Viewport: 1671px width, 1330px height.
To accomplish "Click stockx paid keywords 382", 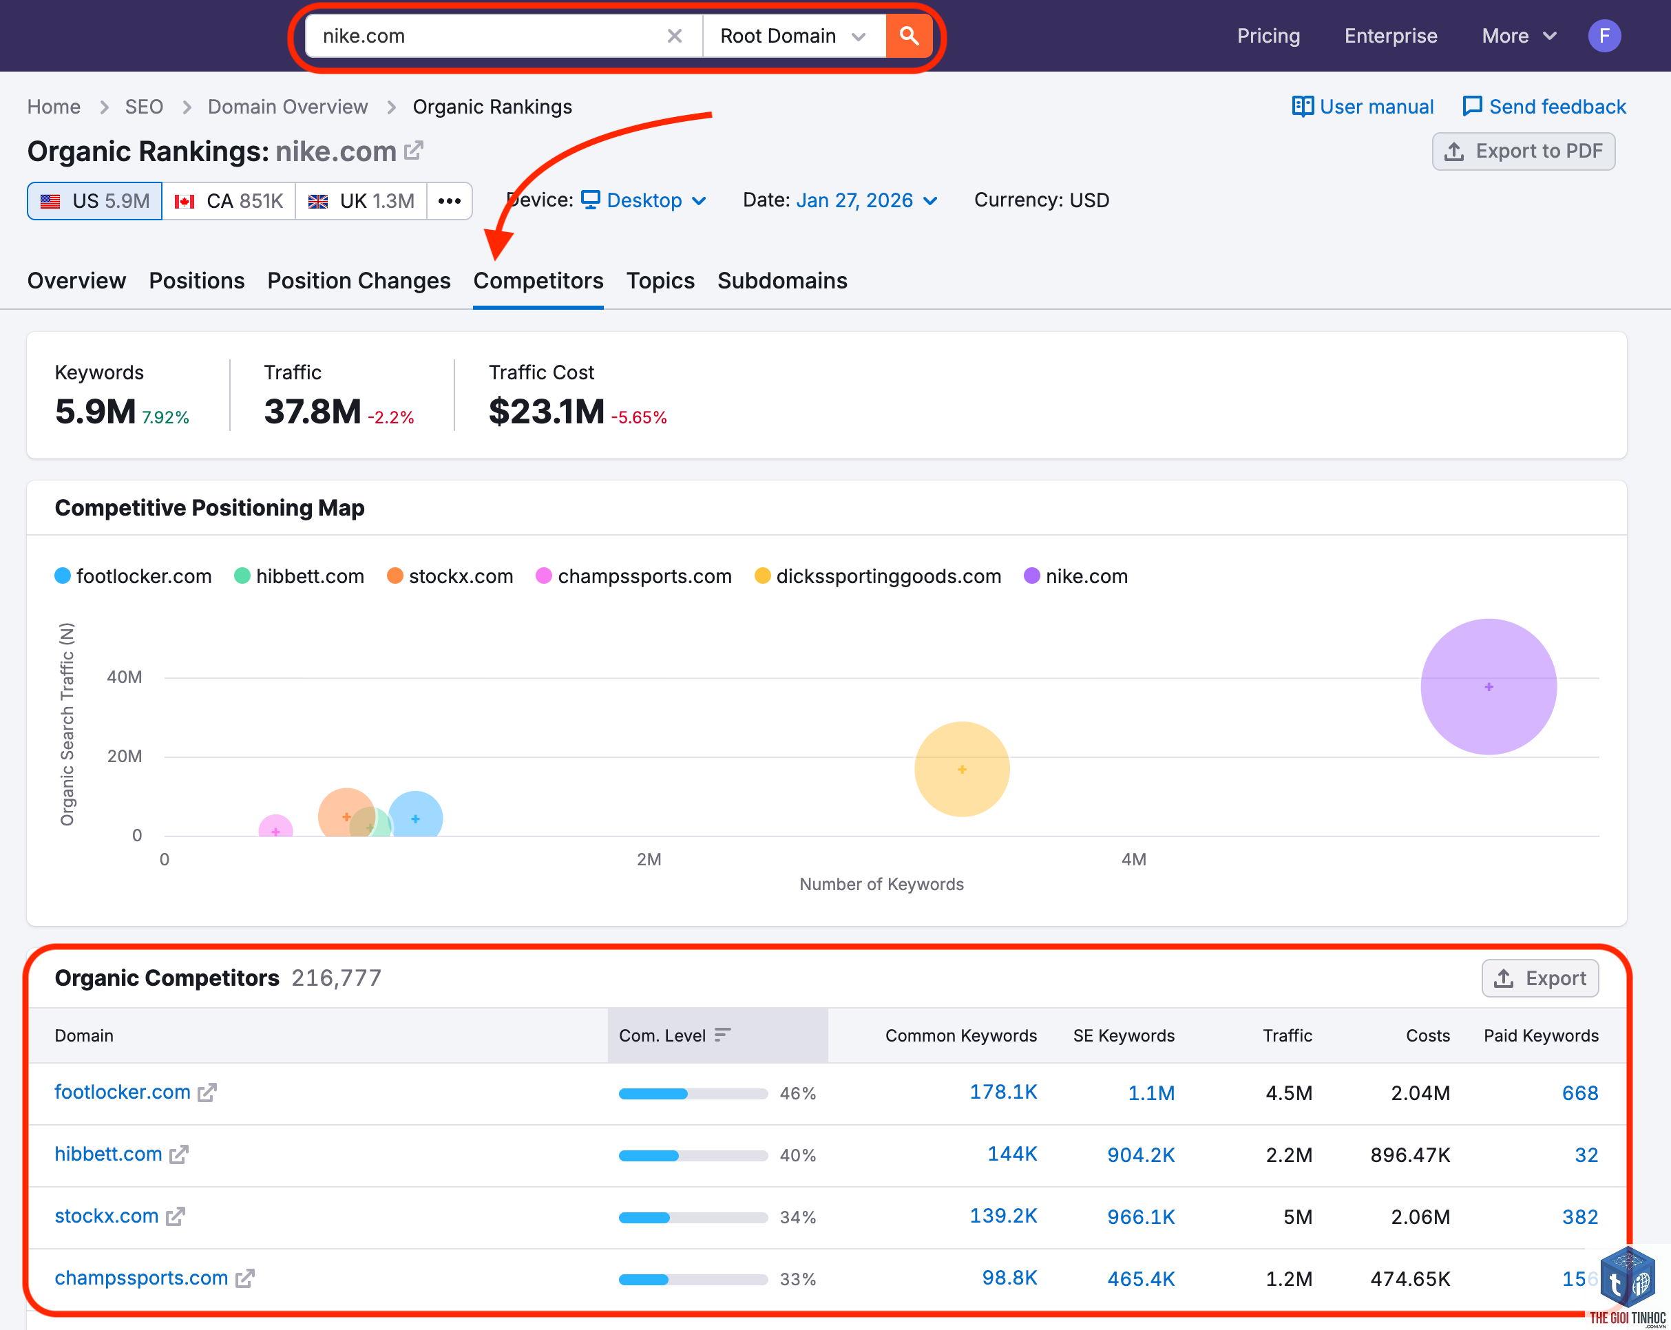I will 1580,1217.
